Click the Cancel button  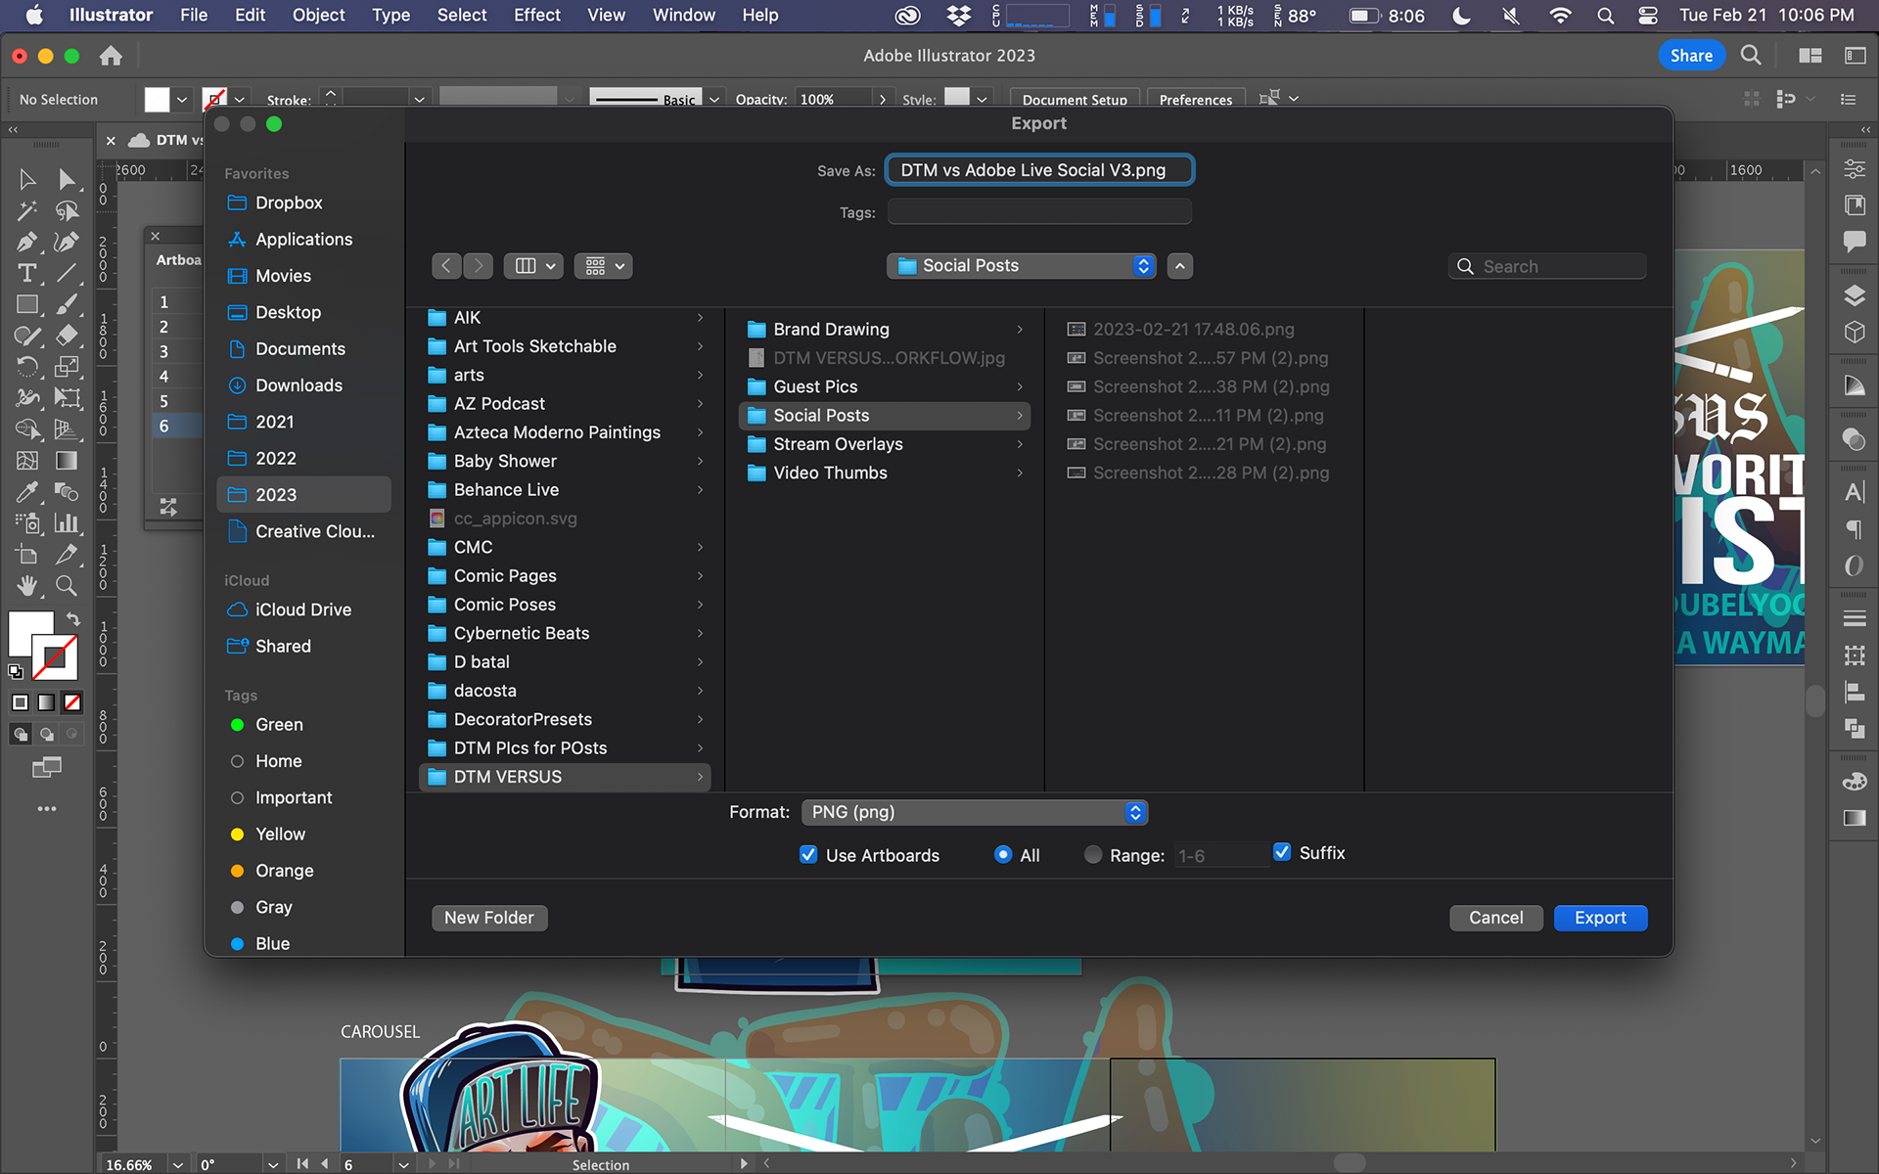coord(1495,918)
